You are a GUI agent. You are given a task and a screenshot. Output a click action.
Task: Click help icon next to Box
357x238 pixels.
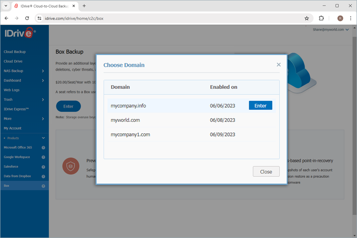coord(43,186)
